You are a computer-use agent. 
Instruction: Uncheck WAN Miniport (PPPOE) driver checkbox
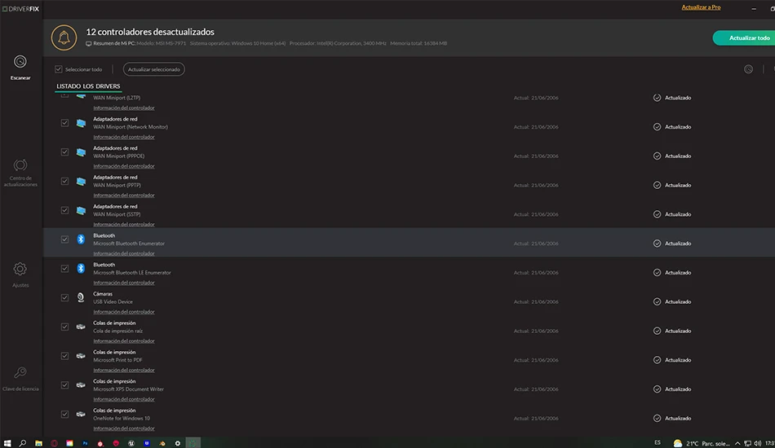point(64,152)
